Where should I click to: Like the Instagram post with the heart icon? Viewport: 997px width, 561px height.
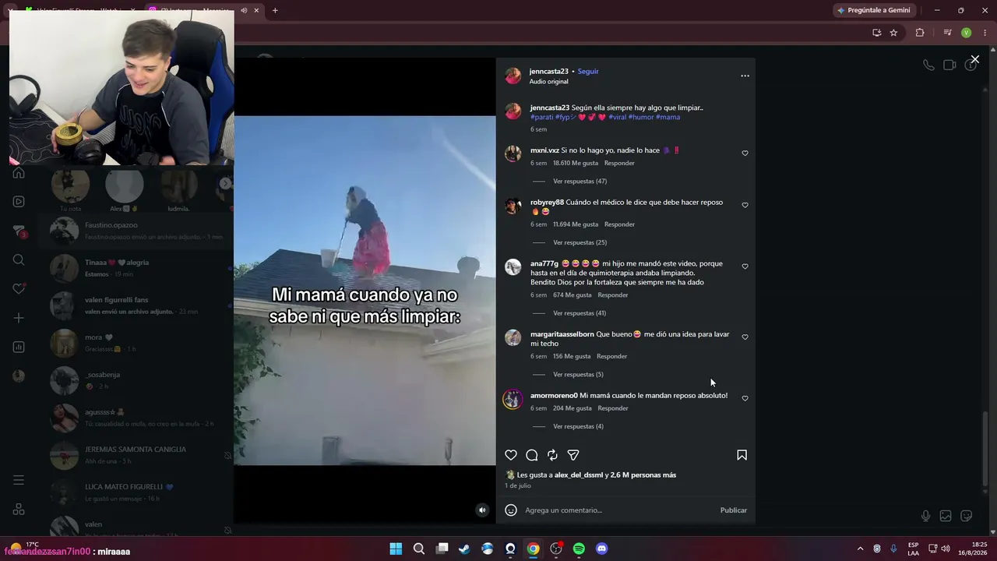tap(511, 455)
